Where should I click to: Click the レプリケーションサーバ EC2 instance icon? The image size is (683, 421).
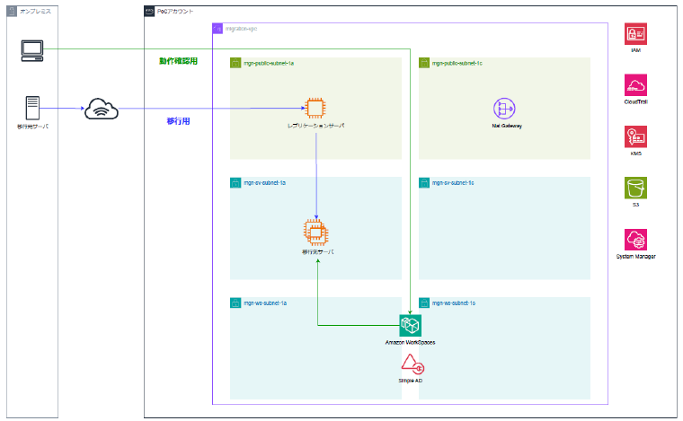click(x=315, y=109)
